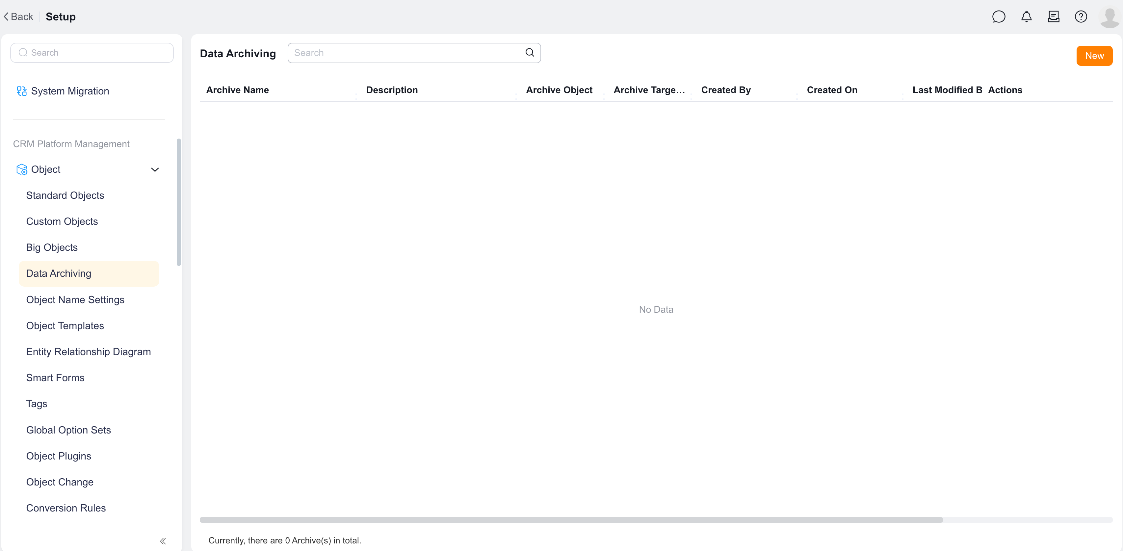Click the Object cube icon
This screenshot has height=551, width=1123.
pyautogui.click(x=21, y=169)
